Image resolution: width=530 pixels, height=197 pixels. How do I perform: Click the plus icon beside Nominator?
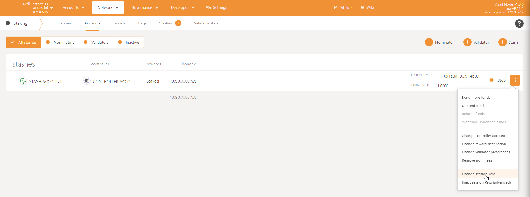click(x=429, y=42)
